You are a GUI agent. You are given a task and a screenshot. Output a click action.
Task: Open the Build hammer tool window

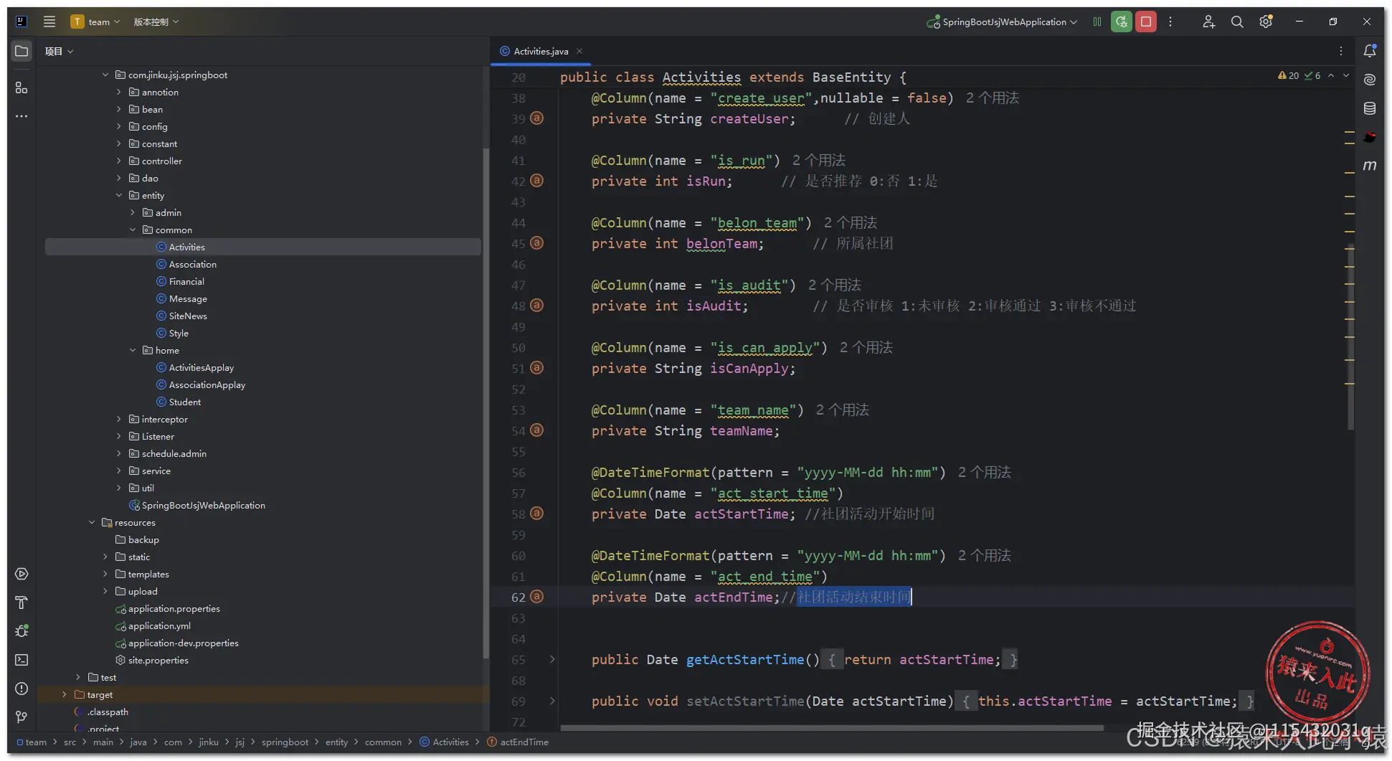tap(22, 602)
